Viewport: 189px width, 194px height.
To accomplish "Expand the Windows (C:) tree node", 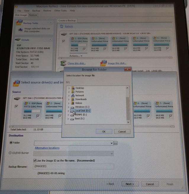I will tap(69, 107).
